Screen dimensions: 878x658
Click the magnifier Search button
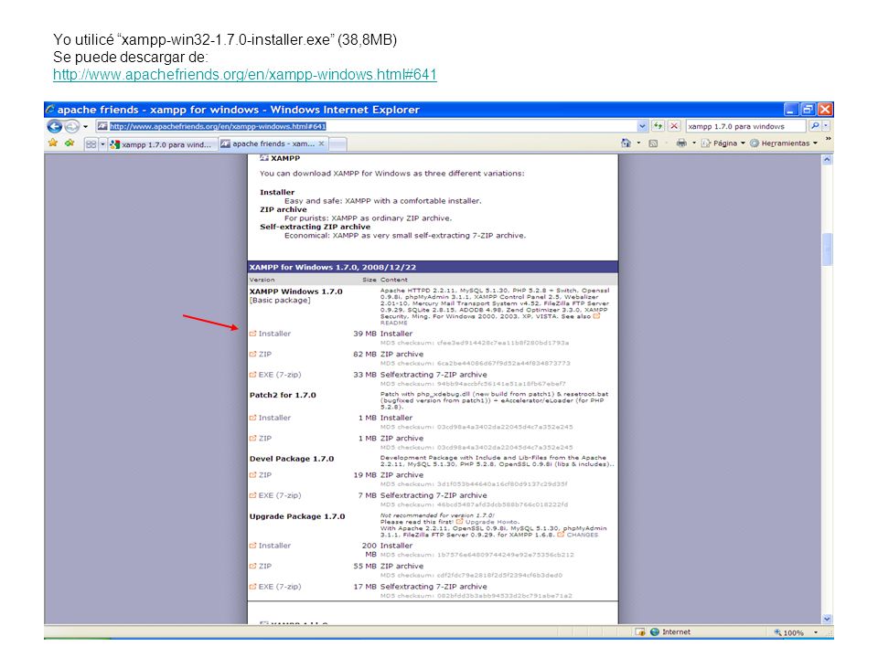tap(815, 126)
